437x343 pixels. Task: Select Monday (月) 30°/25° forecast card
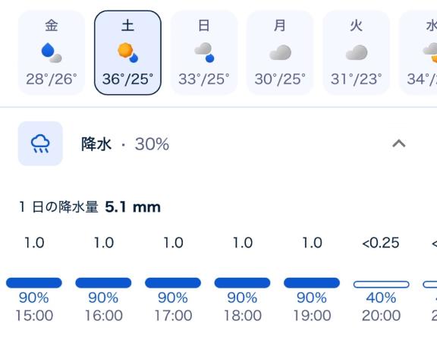click(x=280, y=52)
